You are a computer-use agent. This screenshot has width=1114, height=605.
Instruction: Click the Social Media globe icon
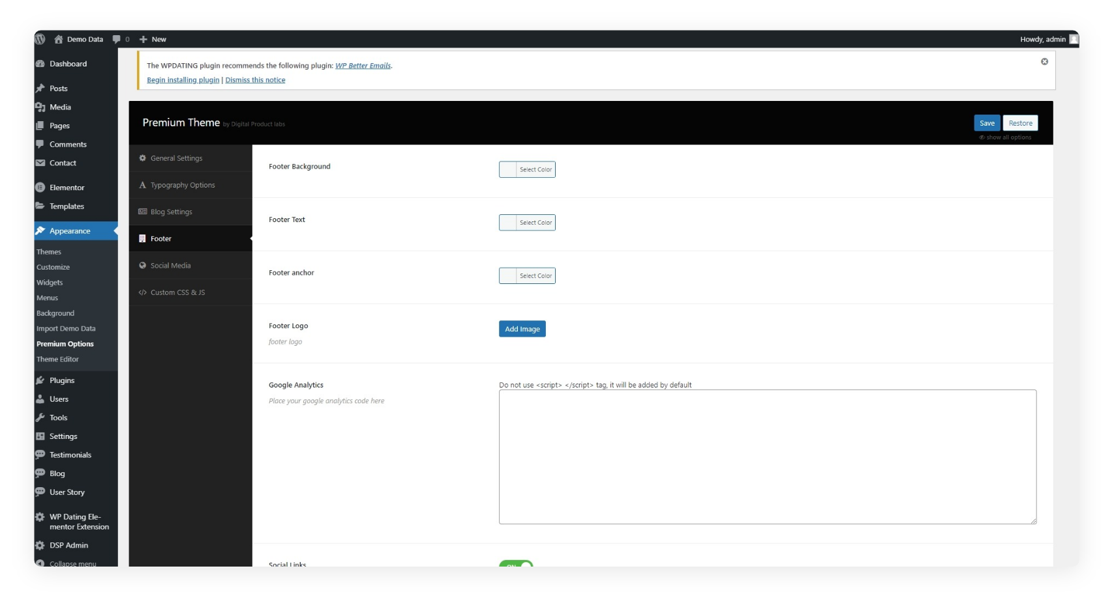tap(142, 266)
